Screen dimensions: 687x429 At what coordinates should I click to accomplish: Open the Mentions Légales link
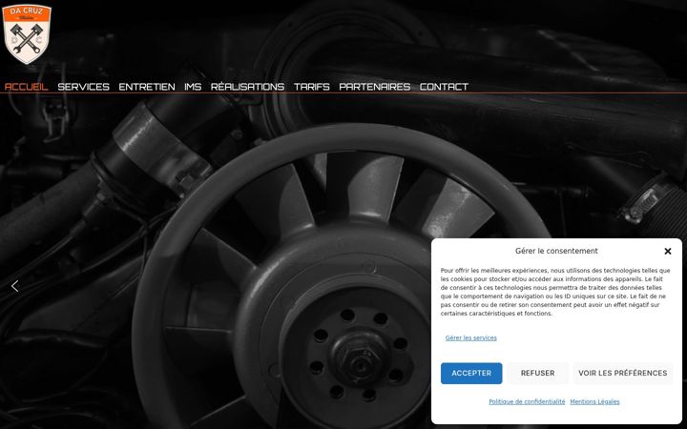coord(594,401)
